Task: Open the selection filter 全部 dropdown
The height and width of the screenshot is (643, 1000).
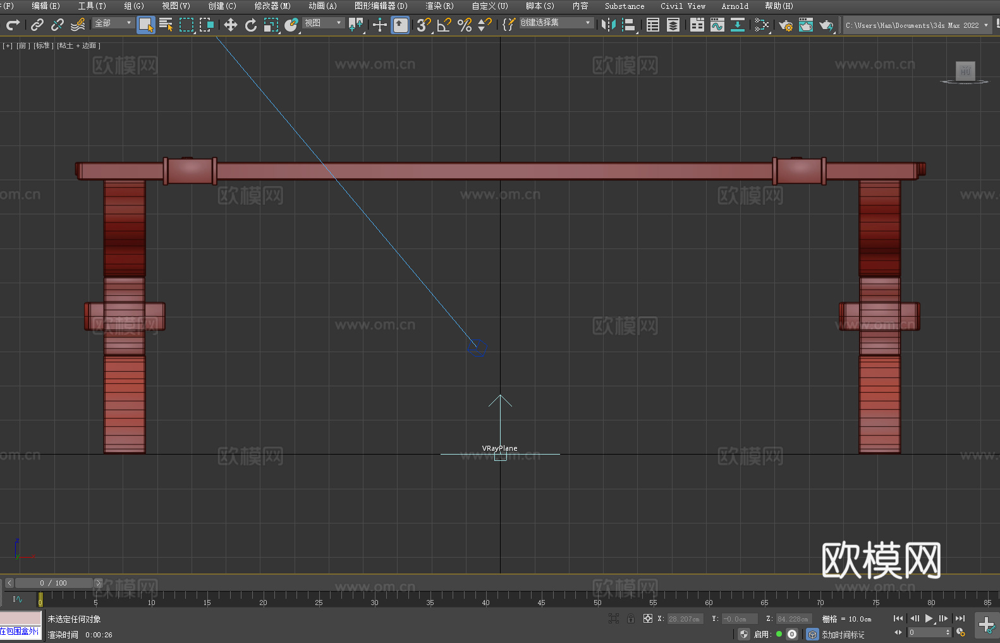Action: 113,23
